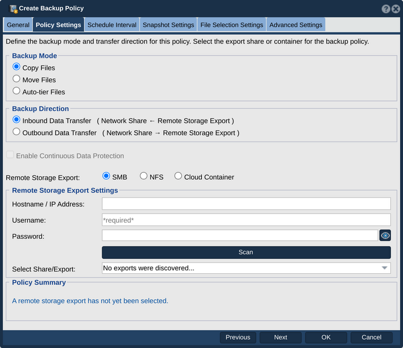
Task: Choose the Move Files backup mode
Action: pyautogui.click(x=16, y=79)
